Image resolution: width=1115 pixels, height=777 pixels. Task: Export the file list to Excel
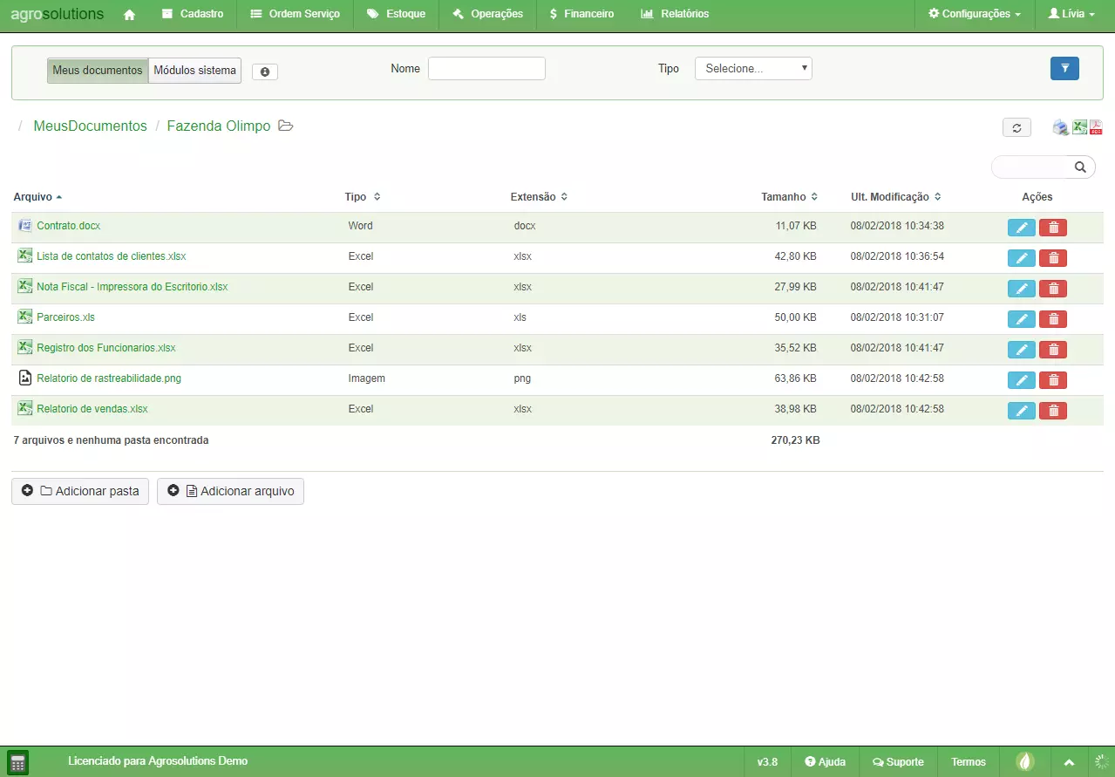(x=1079, y=127)
